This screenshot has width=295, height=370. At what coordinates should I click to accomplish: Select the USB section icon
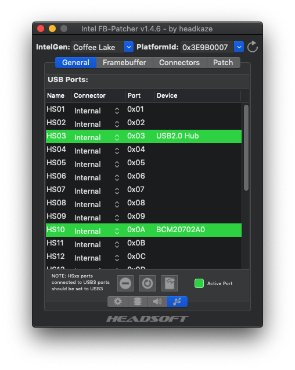[177, 301]
